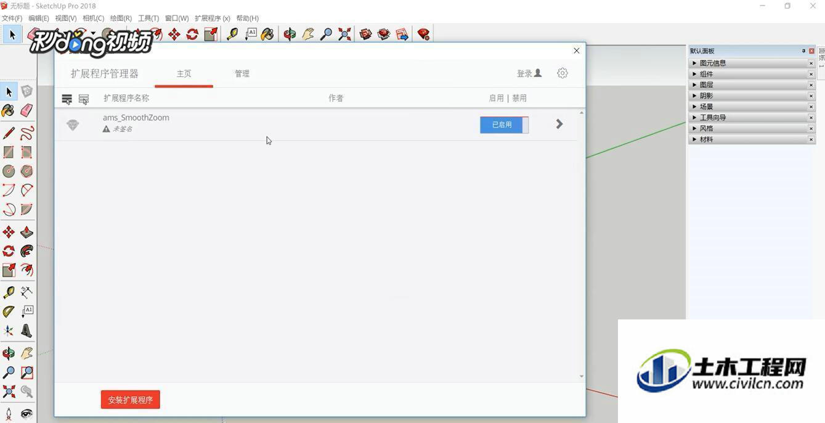Select the Tape Measure tool in left toolbar
Image resolution: width=825 pixels, height=423 pixels.
9,292
